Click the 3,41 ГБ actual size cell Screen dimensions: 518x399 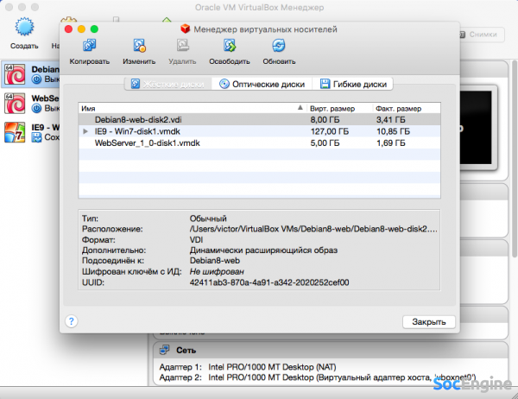click(391, 120)
